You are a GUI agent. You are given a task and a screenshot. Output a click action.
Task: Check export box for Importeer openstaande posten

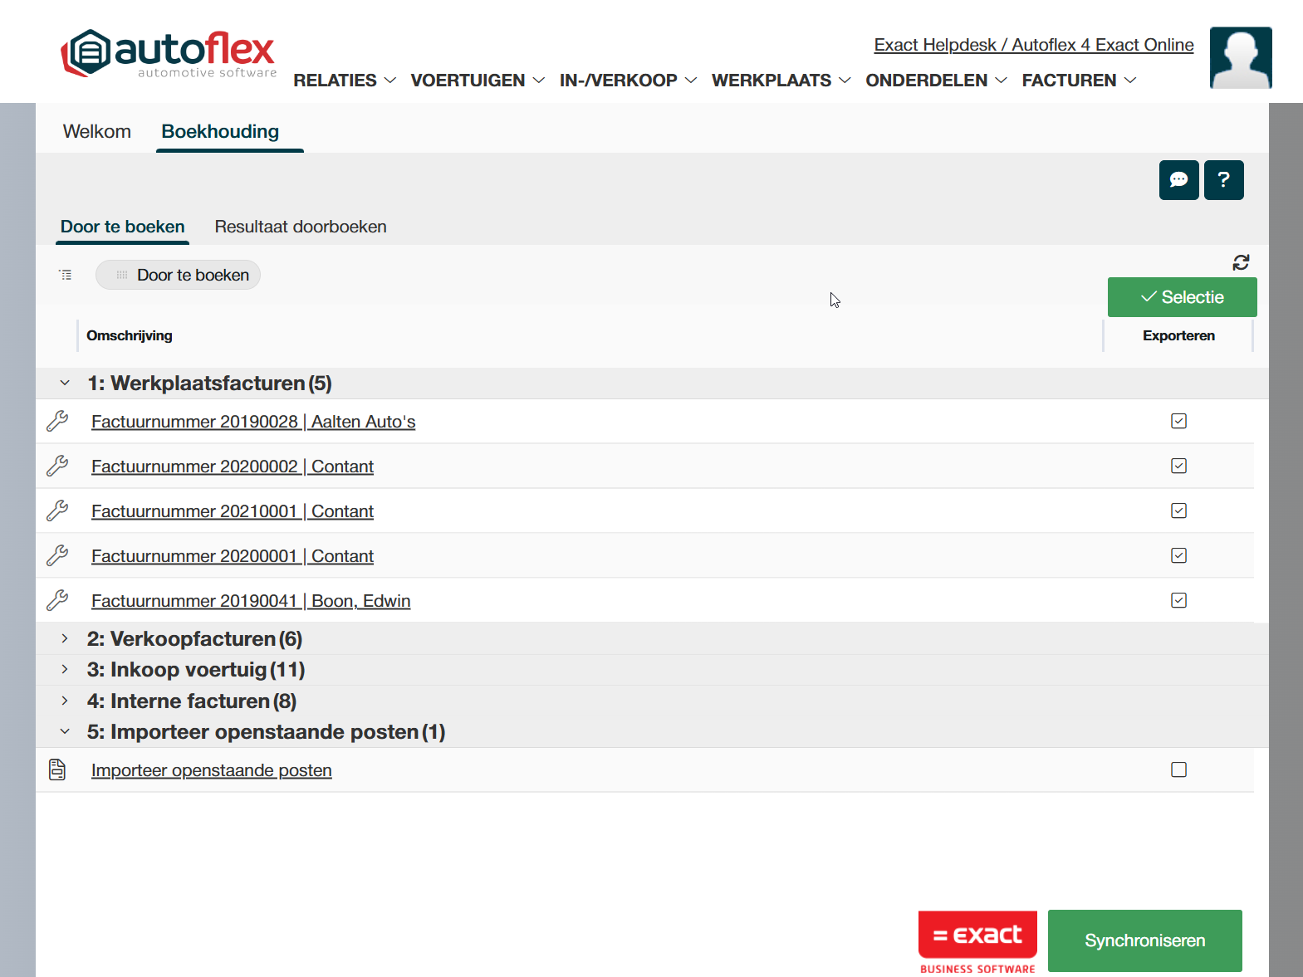[1178, 769]
